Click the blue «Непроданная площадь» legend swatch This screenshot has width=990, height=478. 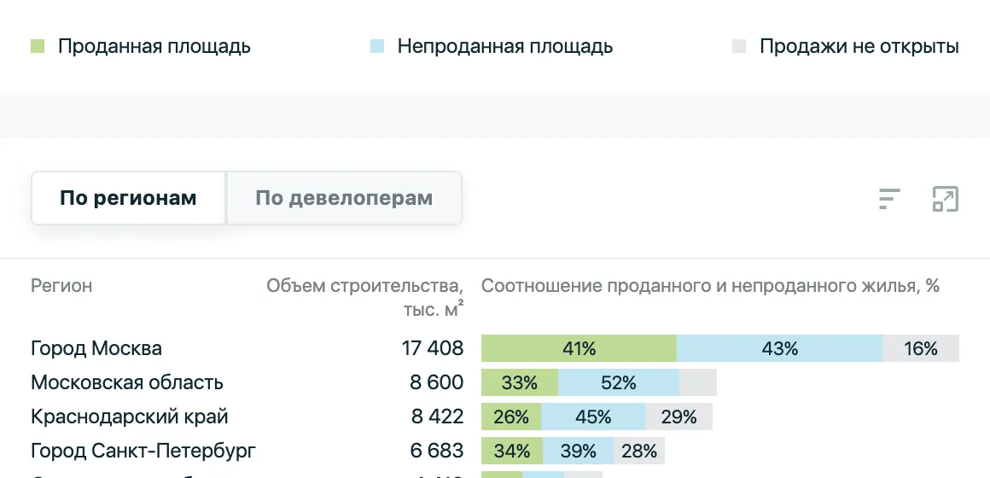coord(376,46)
